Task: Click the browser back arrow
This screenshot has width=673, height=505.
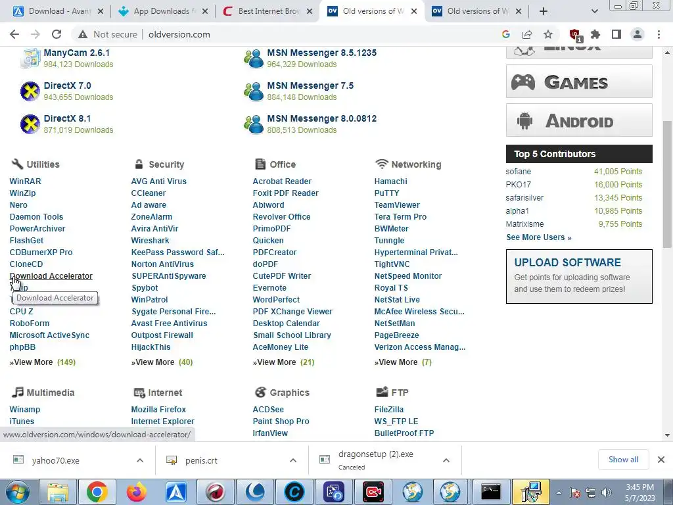Action: (14, 34)
